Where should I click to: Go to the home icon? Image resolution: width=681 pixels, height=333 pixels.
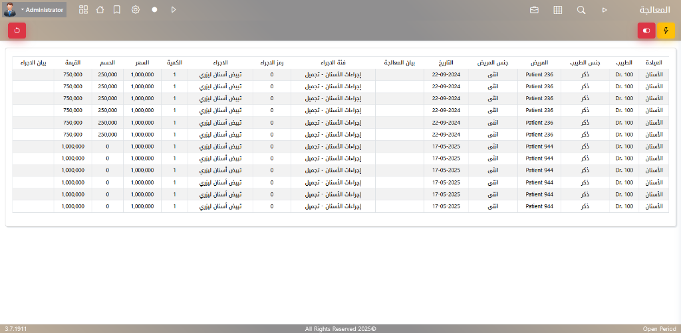pyautogui.click(x=100, y=10)
